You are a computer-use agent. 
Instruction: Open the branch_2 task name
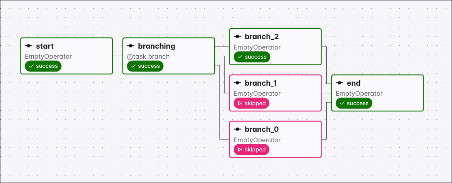pos(262,37)
